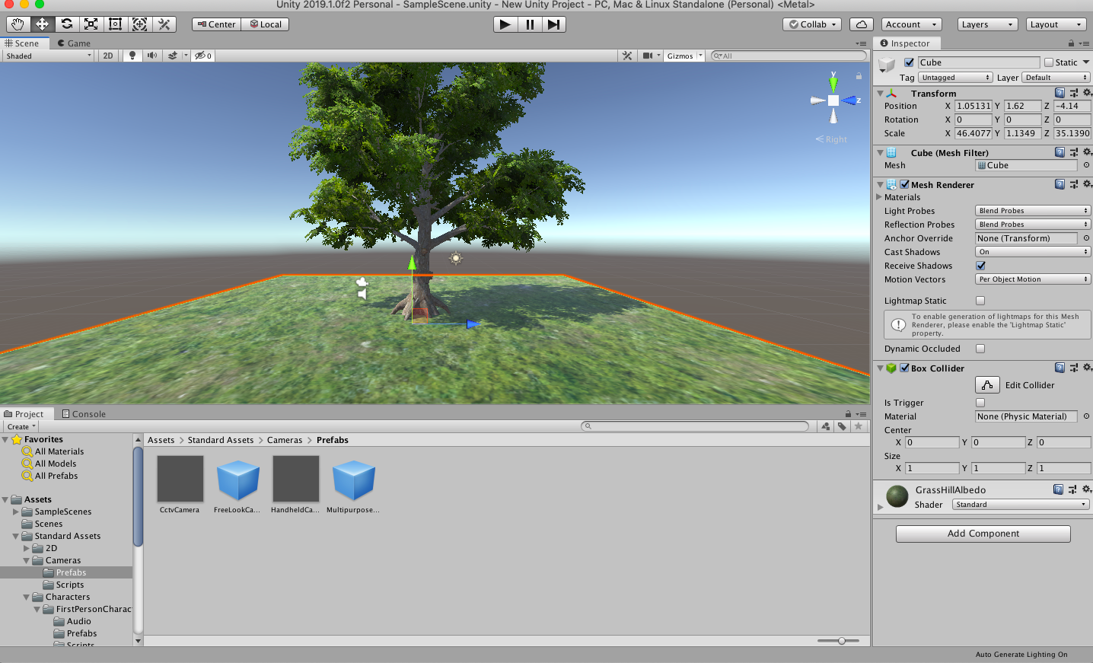Select the Scale tool
1093x663 pixels.
click(x=91, y=24)
